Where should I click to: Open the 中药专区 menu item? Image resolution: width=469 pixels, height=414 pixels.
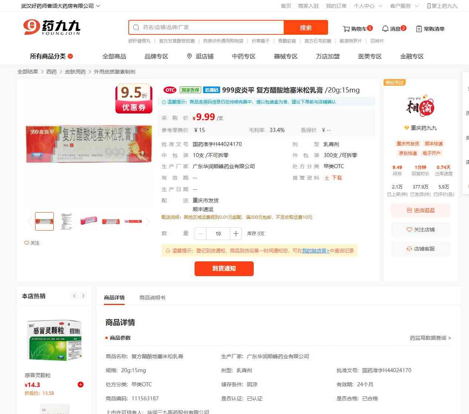coord(244,56)
